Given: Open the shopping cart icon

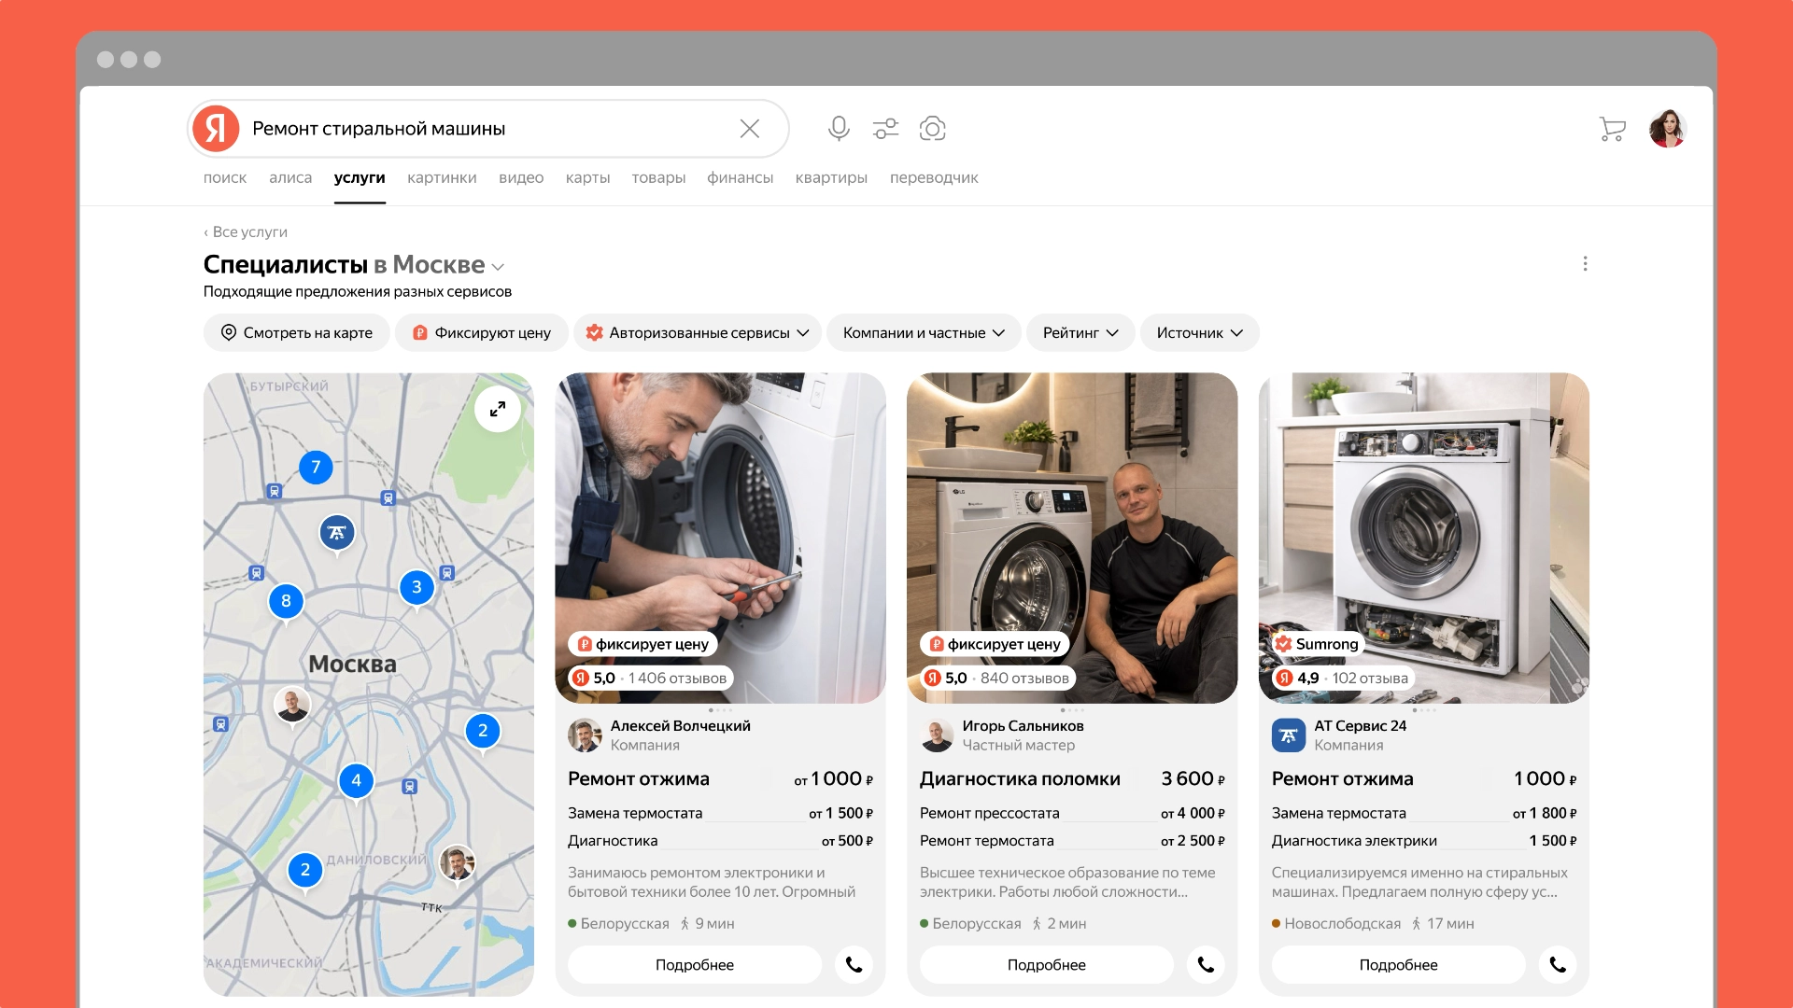Looking at the screenshot, I should tap(1612, 129).
